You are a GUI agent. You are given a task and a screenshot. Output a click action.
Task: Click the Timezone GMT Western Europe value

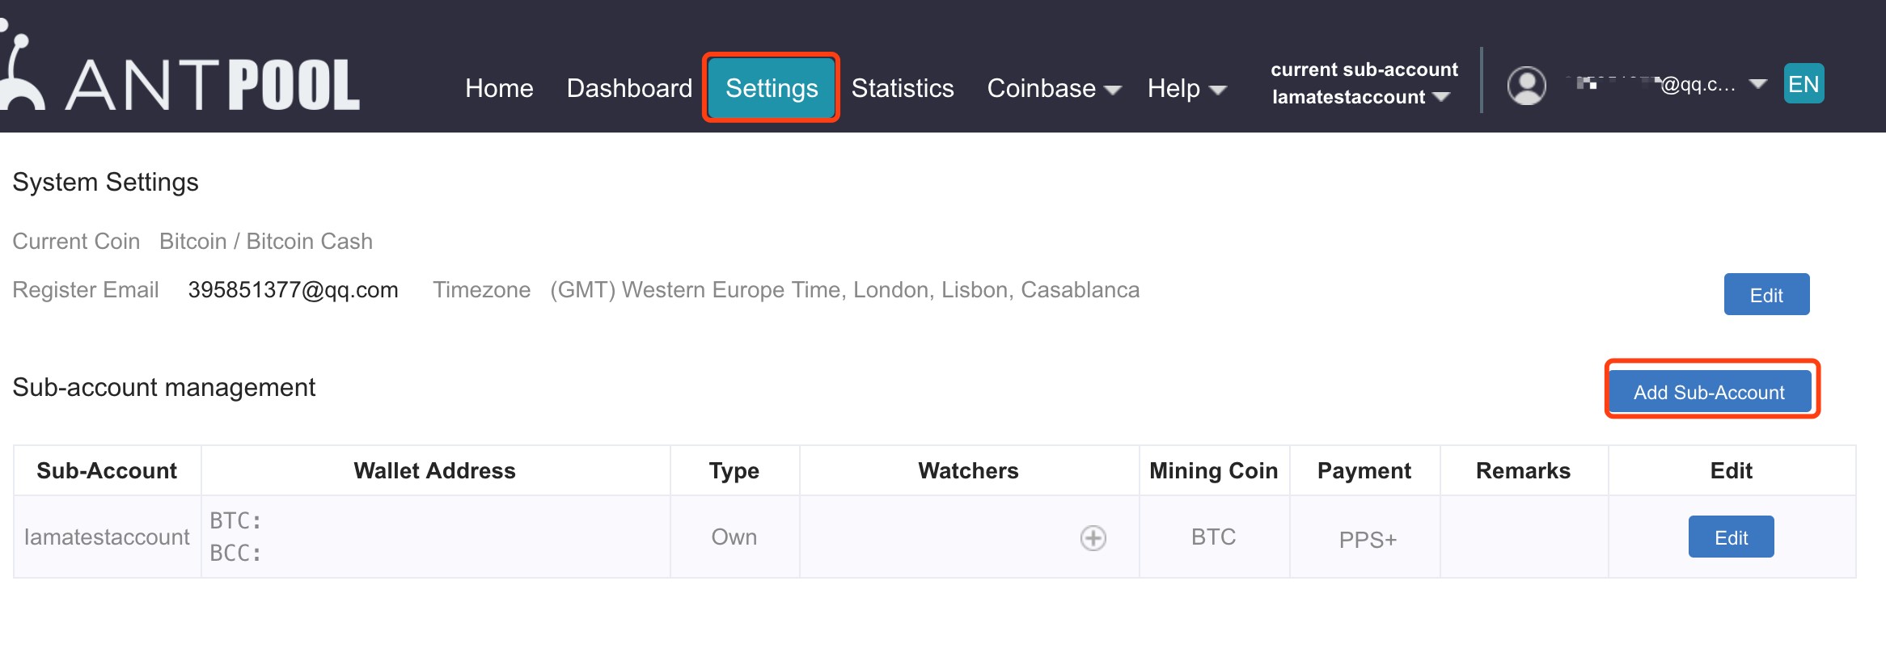pyautogui.click(x=844, y=290)
